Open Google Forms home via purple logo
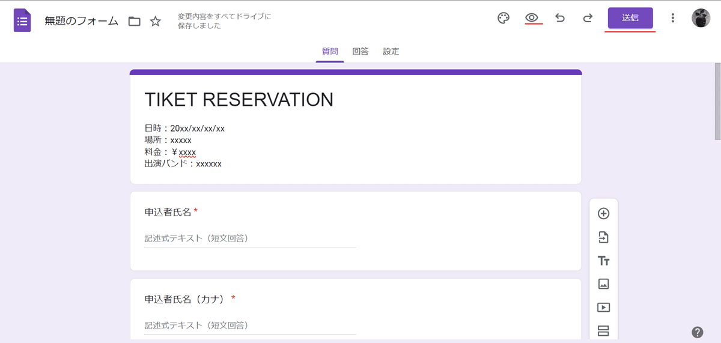721x343 pixels. pos(22,20)
